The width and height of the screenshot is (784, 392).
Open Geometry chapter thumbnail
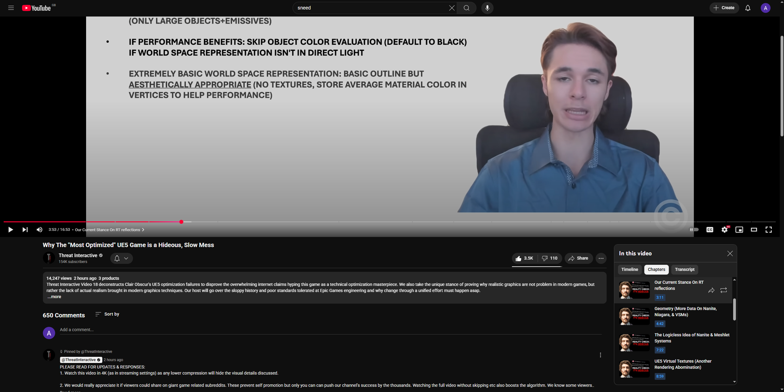coord(634,316)
